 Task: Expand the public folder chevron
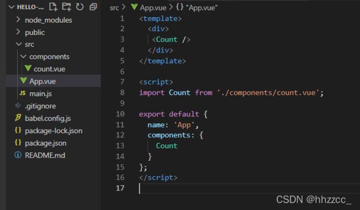[18, 32]
